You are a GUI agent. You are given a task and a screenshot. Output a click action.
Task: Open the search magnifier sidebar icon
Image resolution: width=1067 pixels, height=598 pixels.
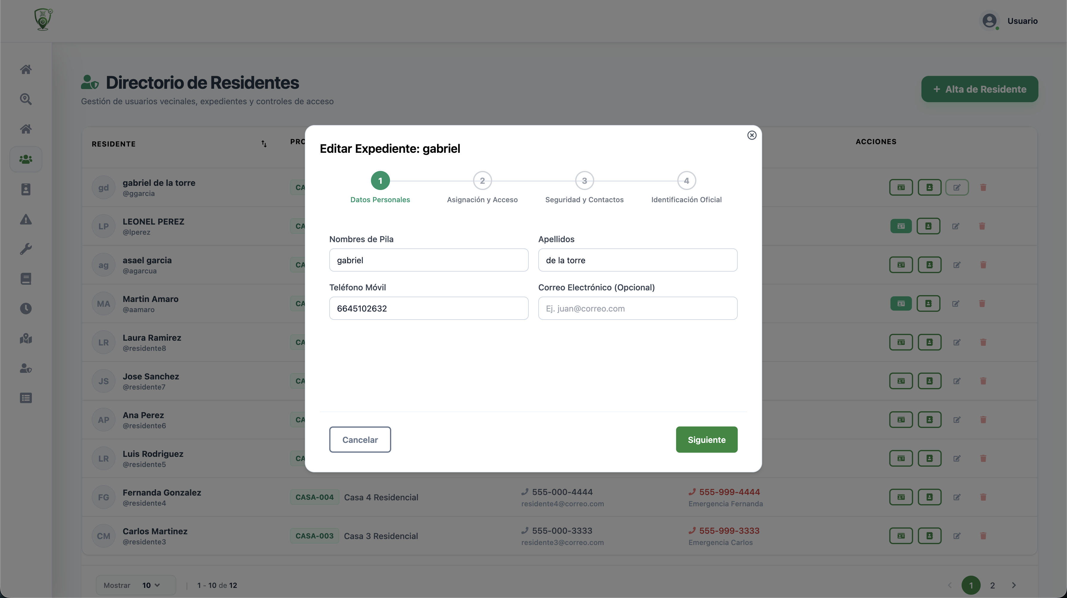coord(26,99)
